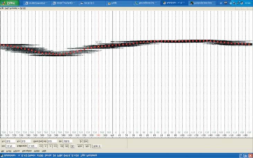Viewport: 253px width, 158px height.
Task: Toggle the A button
Action: (x=73, y=146)
